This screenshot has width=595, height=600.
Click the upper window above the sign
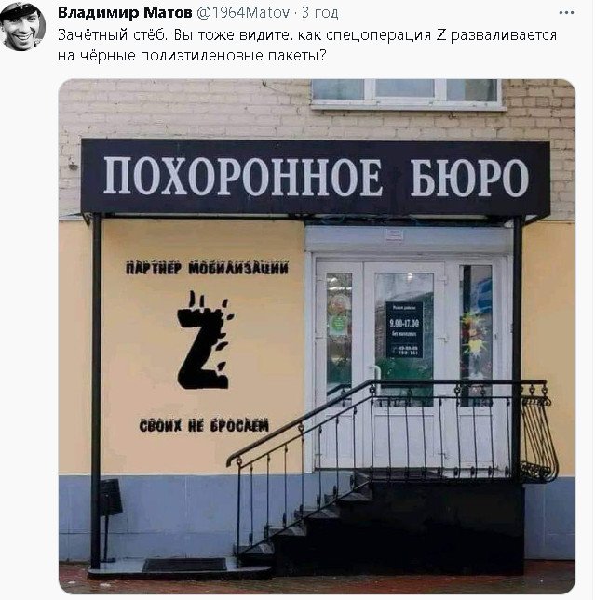pos(407,94)
